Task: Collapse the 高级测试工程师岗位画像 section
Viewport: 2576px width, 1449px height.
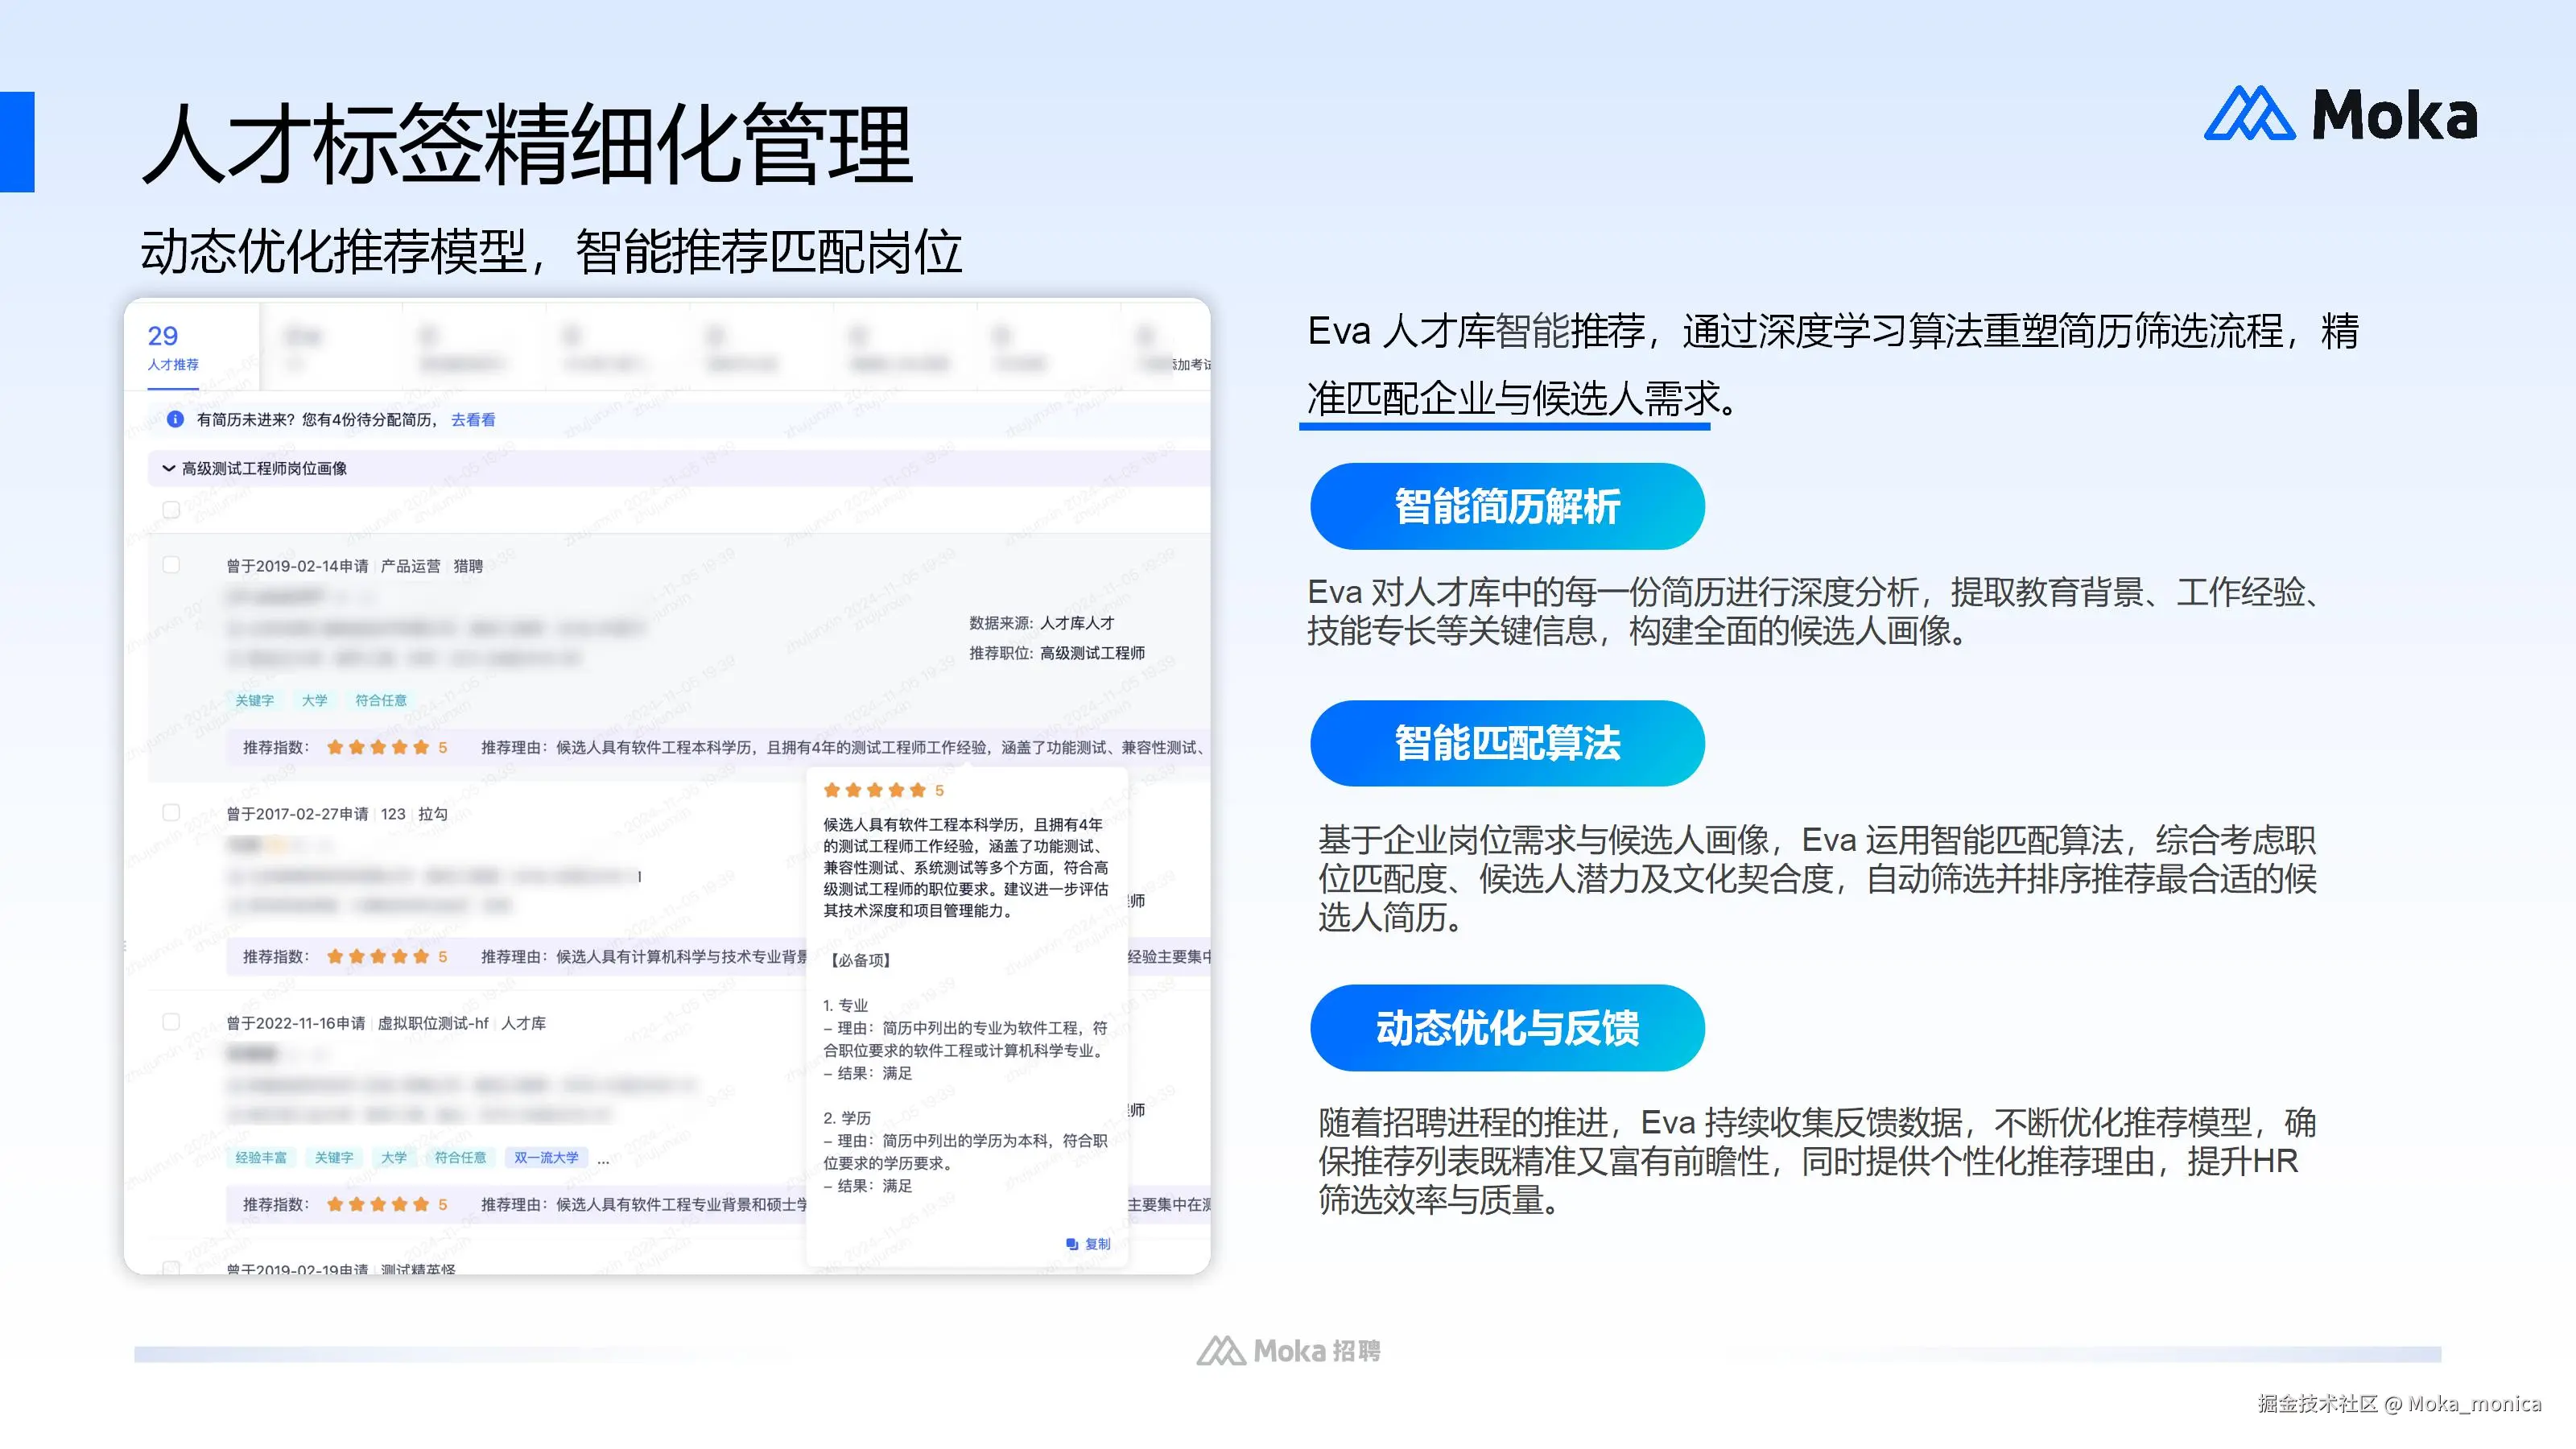Action: tap(168, 468)
